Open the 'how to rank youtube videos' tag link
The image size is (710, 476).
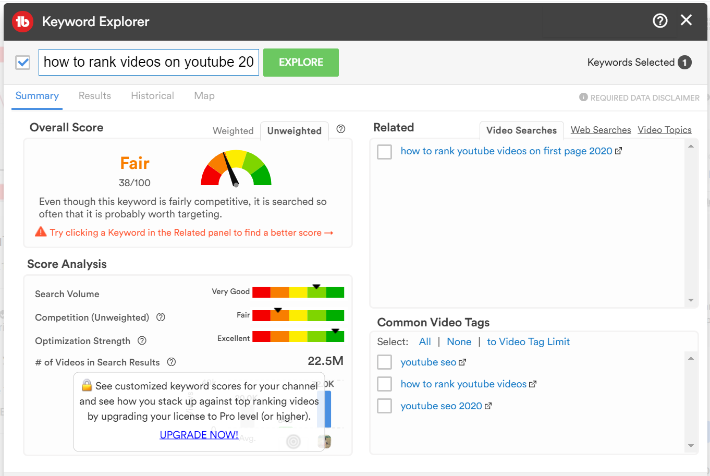coord(463,384)
